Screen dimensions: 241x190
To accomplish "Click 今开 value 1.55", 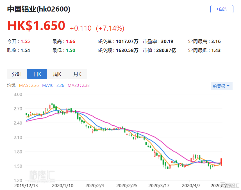I will point(25,41).
